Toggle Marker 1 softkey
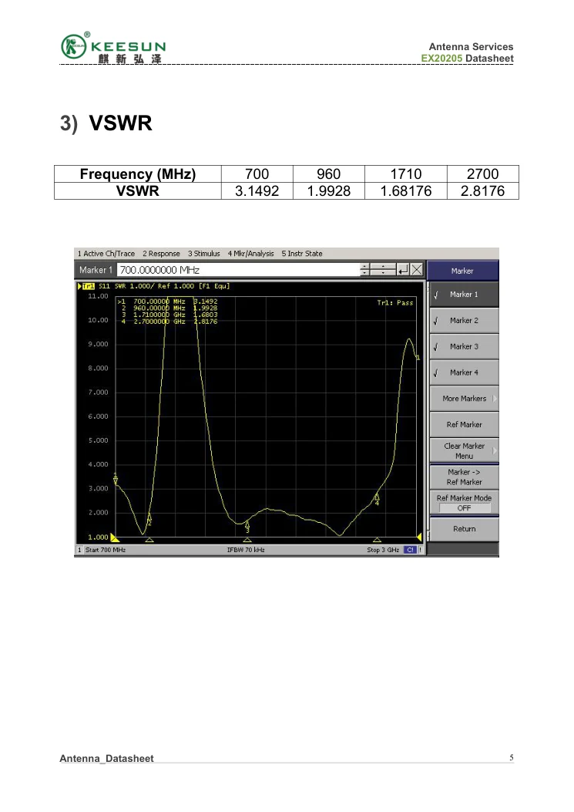This screenshot has width=574, height=812. pos(465,295)
